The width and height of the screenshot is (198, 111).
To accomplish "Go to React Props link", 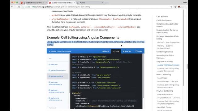I will click(162, 78).
